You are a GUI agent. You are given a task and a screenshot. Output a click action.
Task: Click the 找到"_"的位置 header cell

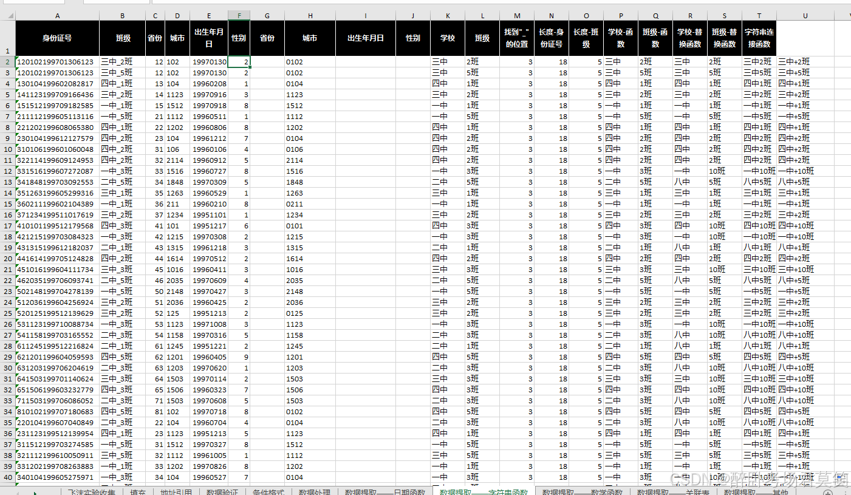pyautogui.click(x=517, y=38)
